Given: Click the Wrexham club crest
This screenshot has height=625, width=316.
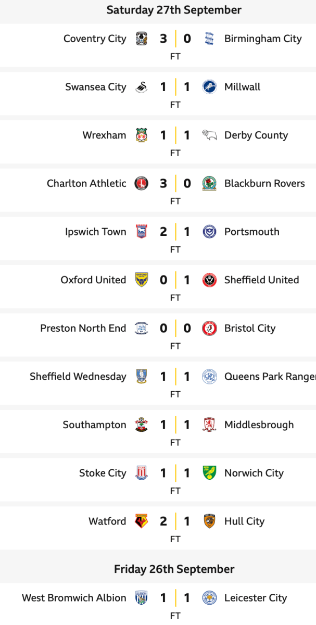Looking at the screenshot, I should [141, 135].
